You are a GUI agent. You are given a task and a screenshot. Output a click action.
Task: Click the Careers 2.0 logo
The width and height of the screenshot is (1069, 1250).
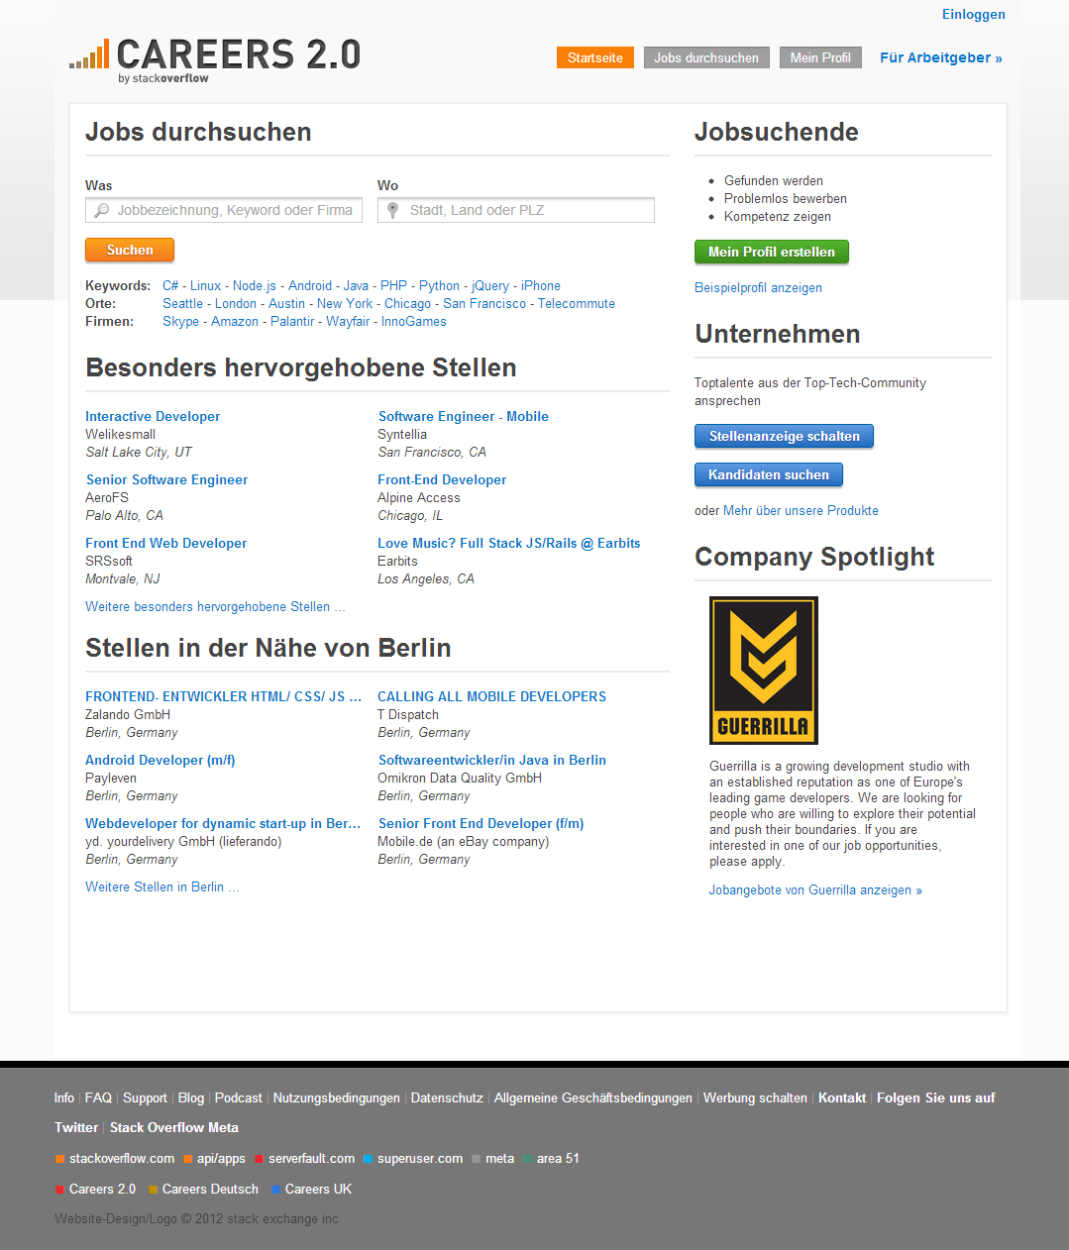click(x=215, y=59)
